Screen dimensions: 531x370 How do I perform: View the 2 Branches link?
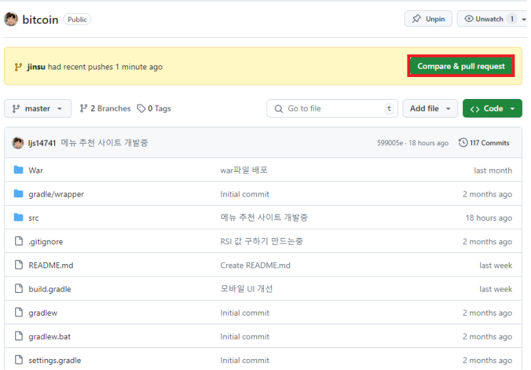pyautogui.click(x=105, y=109)
